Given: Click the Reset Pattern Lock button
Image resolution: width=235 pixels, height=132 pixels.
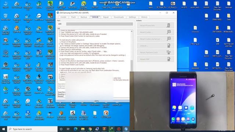Looking at the screenshot, I should [x=156, y=52].
